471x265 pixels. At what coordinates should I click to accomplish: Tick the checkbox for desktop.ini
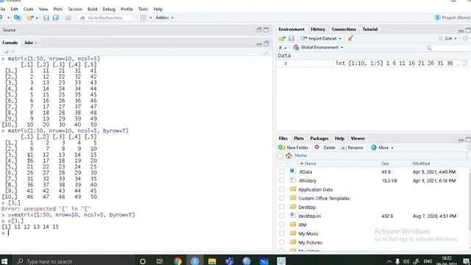coord(281,216)
